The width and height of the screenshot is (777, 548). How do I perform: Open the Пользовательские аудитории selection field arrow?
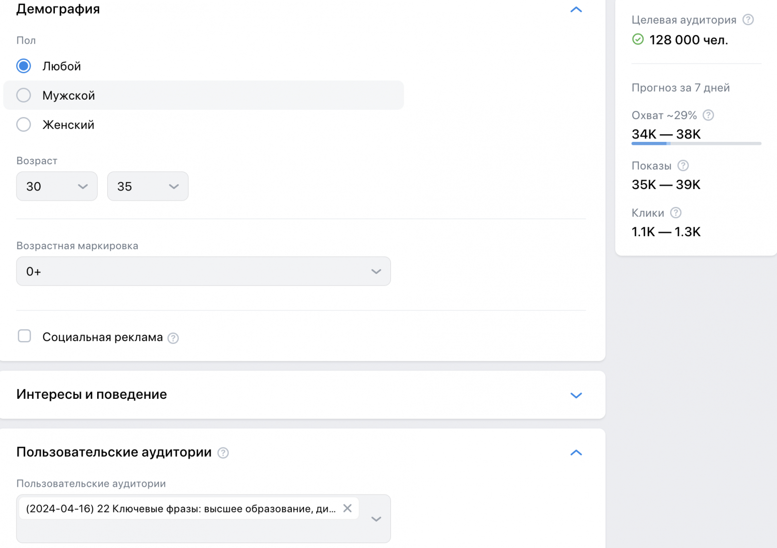[376, 519]
